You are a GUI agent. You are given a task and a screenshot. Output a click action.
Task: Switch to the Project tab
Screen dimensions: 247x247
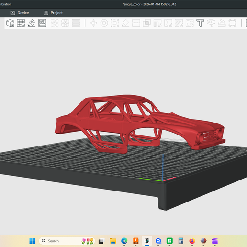click(53, 13)
